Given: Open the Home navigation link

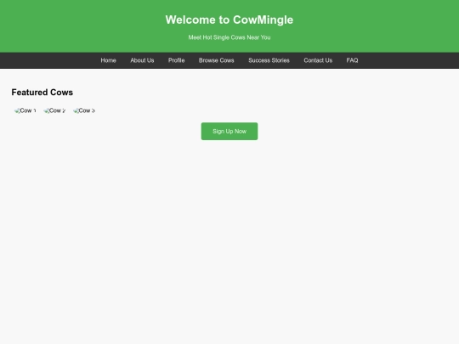Looking at the screenshot, I should click(108, 60).
